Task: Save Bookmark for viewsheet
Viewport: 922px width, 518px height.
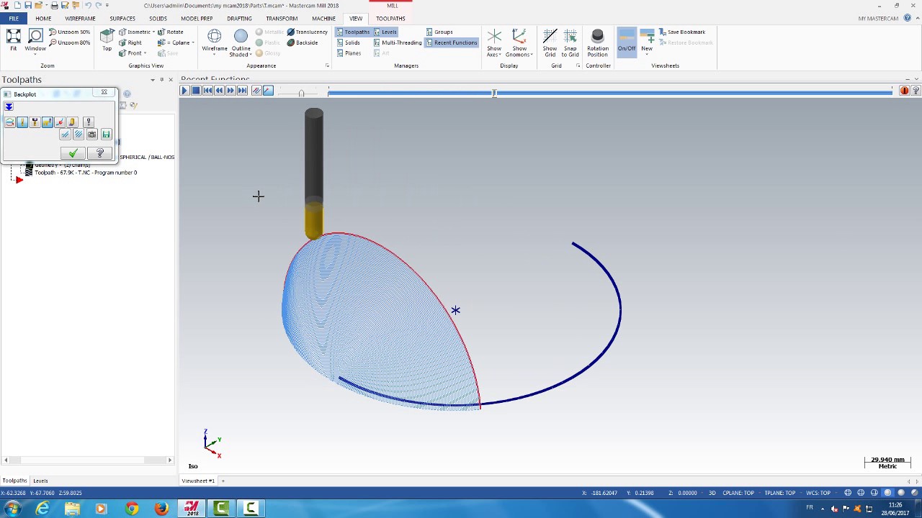Action: click(x=681, y=32)
